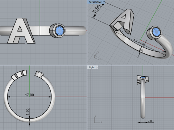Viewport: 174px width, 130px height.
Task: Select the ring band in the Right view
Action: pos(143,99)
